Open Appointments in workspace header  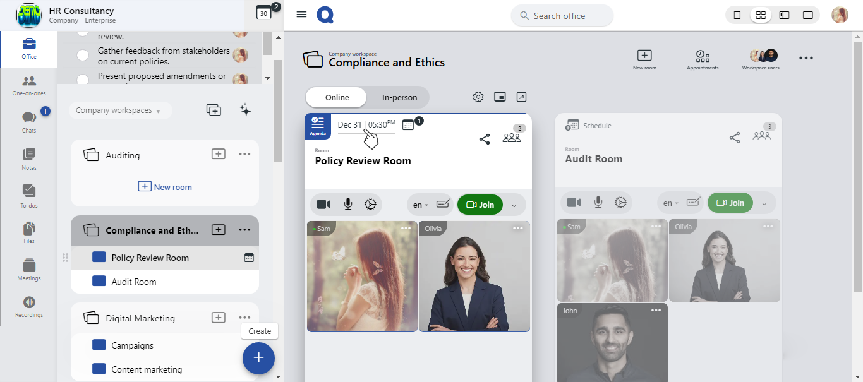703,59
